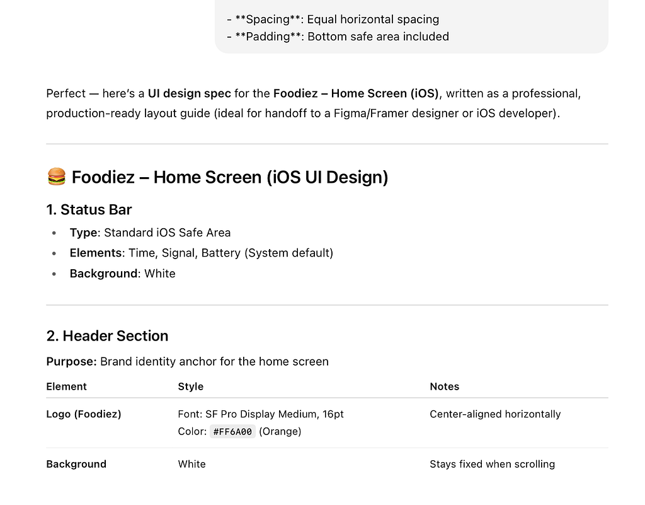Click the "Logo (Foodiez)" table cell
Screen dimensions: 645x505
[84, 414]
